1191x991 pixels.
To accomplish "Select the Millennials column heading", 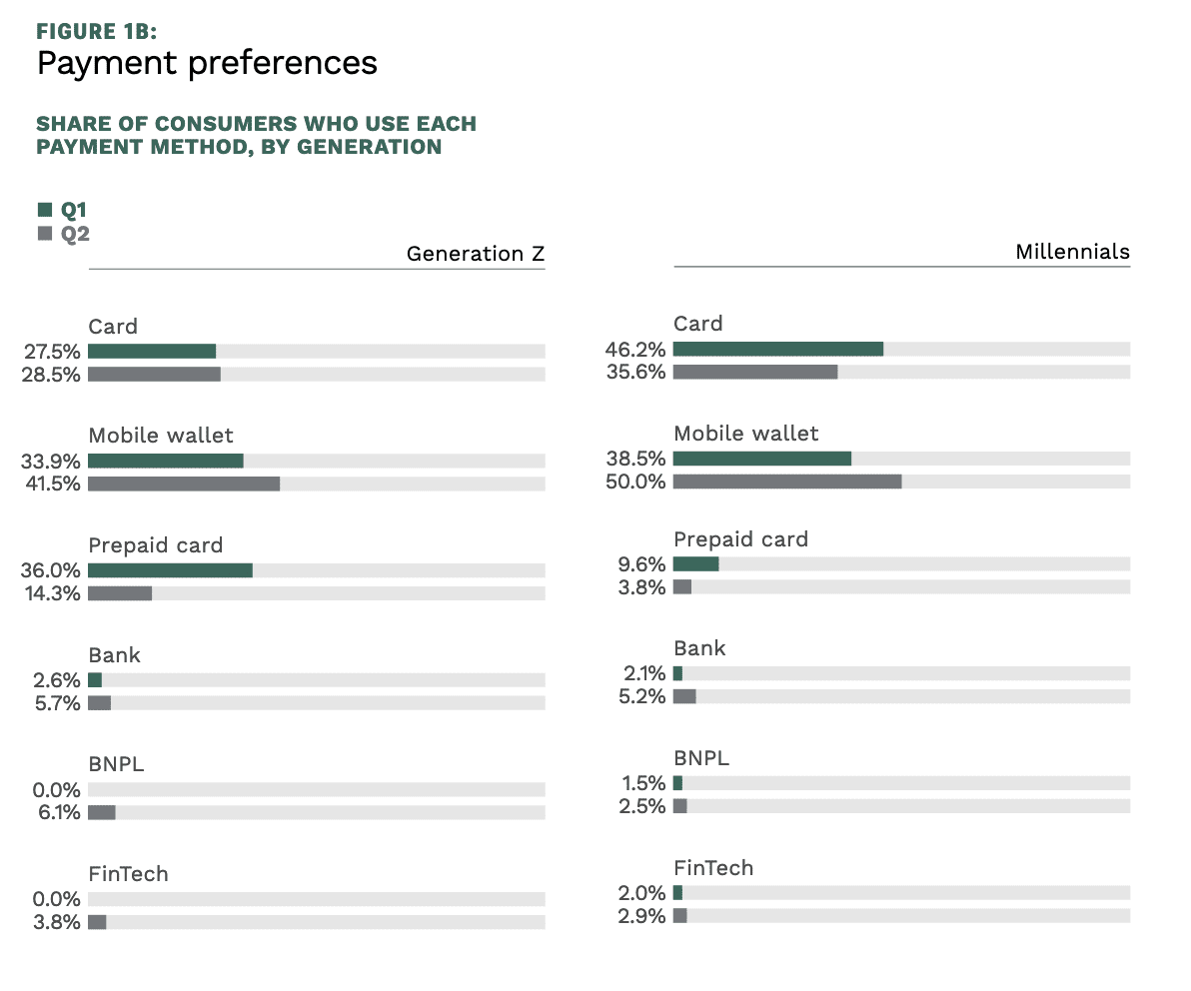I will 1072,252.
